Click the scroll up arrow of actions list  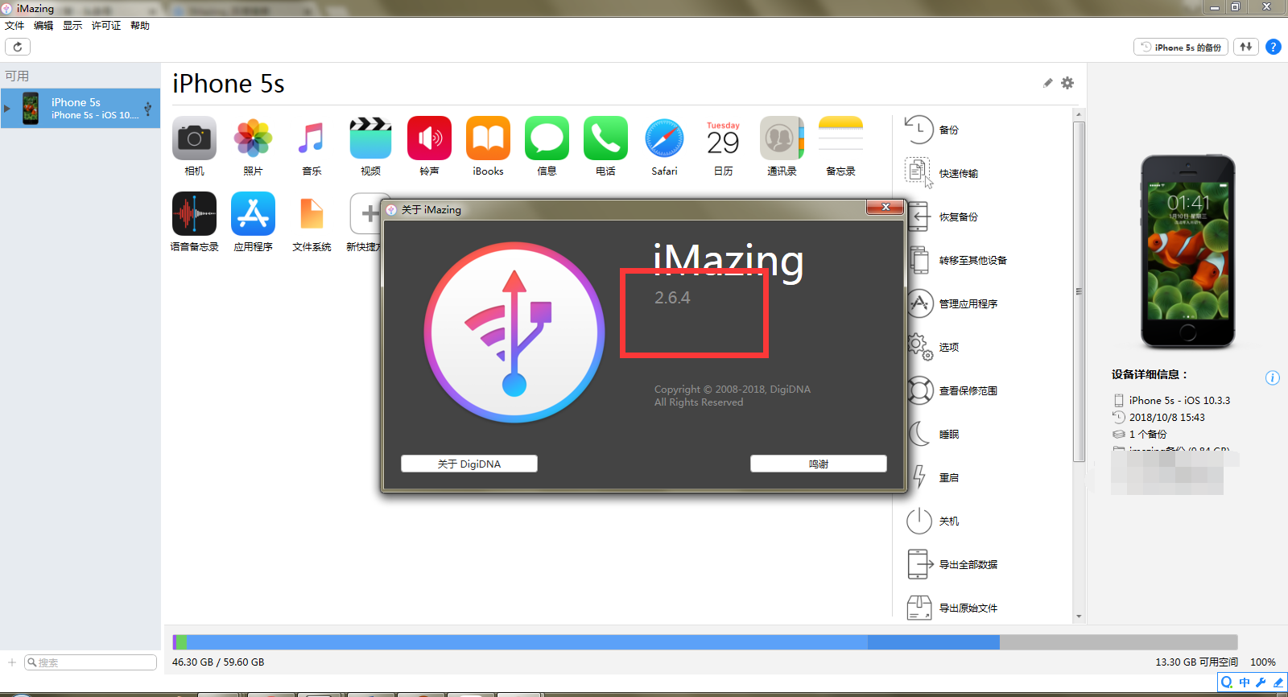(x=1079, y=114)
